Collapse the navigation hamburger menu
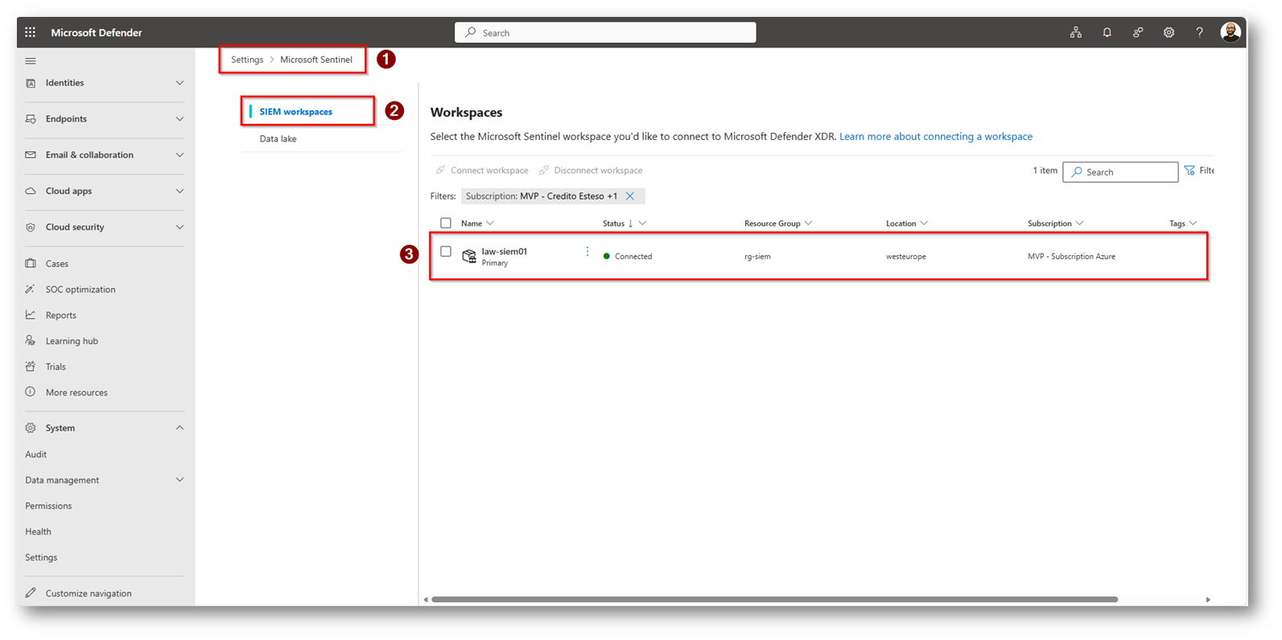 [31, 61]
